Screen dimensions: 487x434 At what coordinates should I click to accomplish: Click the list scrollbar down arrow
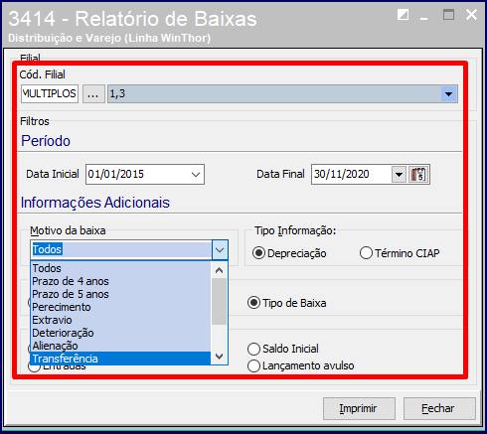(x=219, y=357)
